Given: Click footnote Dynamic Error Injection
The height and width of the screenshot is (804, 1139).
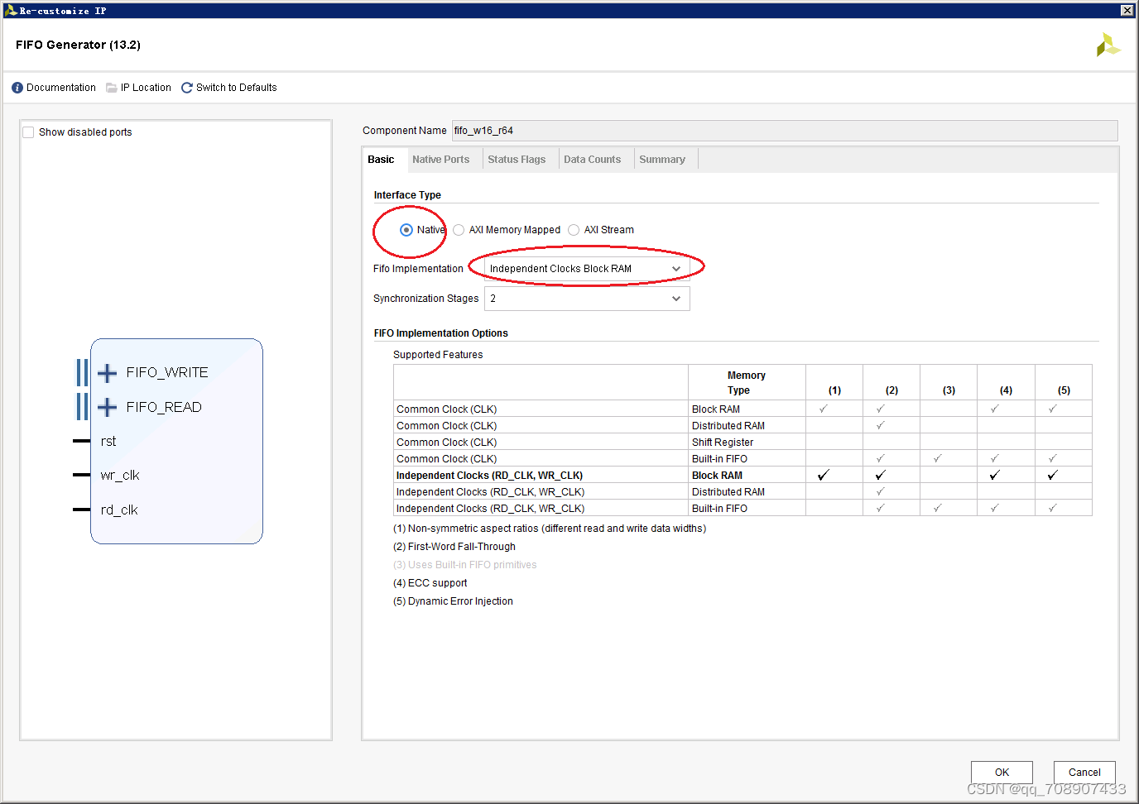Looking at the screenshot, I should pyautogui.click(x=454, y=601).
